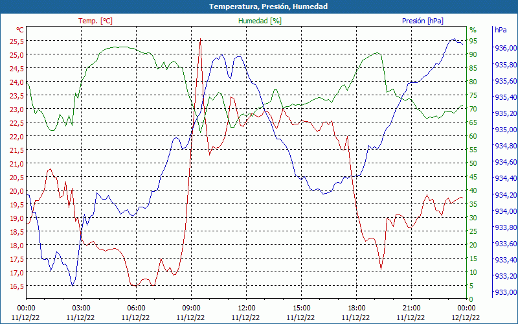Click the "12/12/22" date label

point(466,318)
